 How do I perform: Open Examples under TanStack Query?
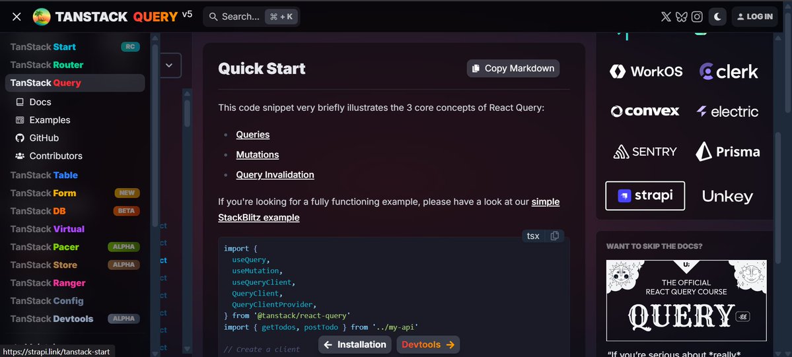tap(50, 120)
